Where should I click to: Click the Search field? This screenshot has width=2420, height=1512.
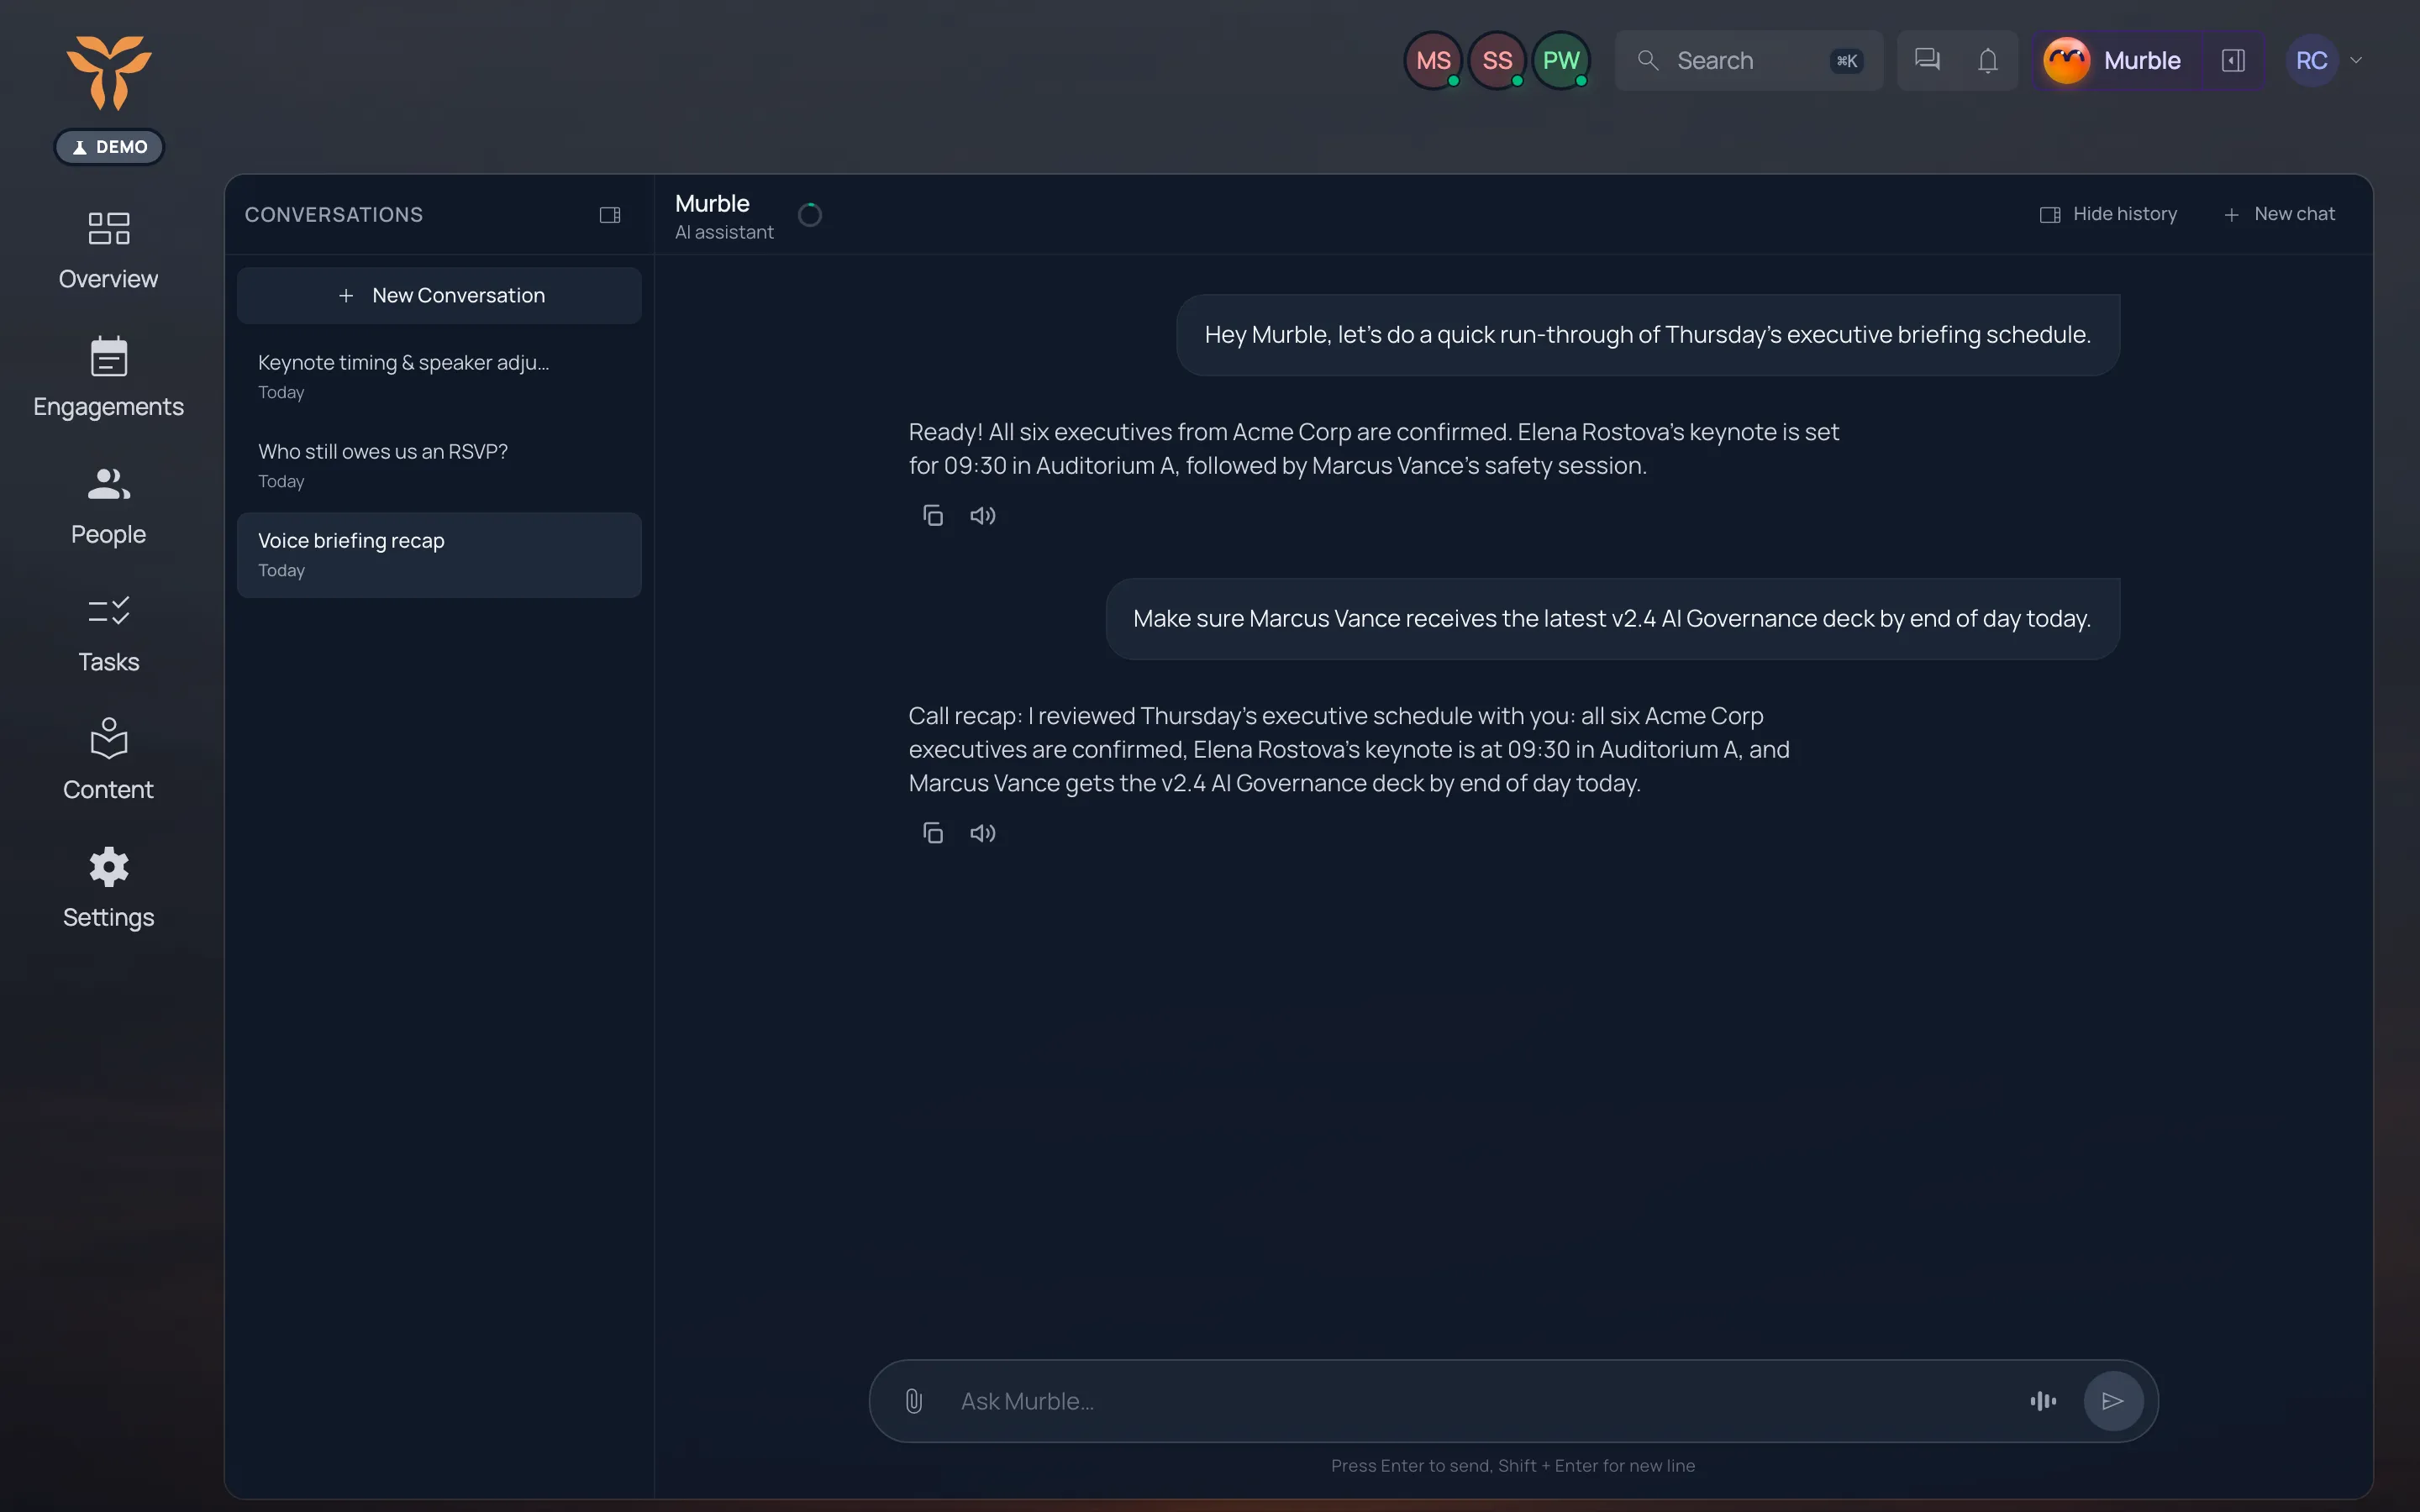1749,60
